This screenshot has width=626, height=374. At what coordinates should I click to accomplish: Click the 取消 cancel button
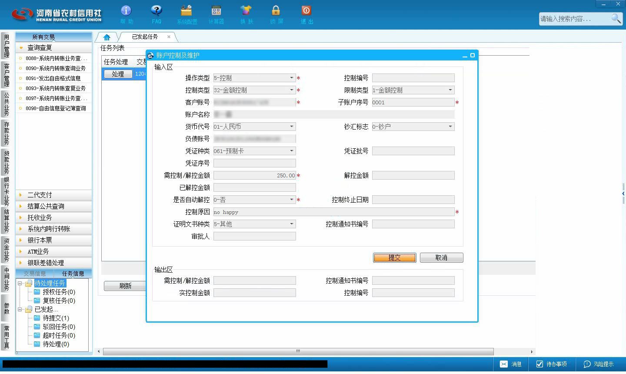click(441, 257)
